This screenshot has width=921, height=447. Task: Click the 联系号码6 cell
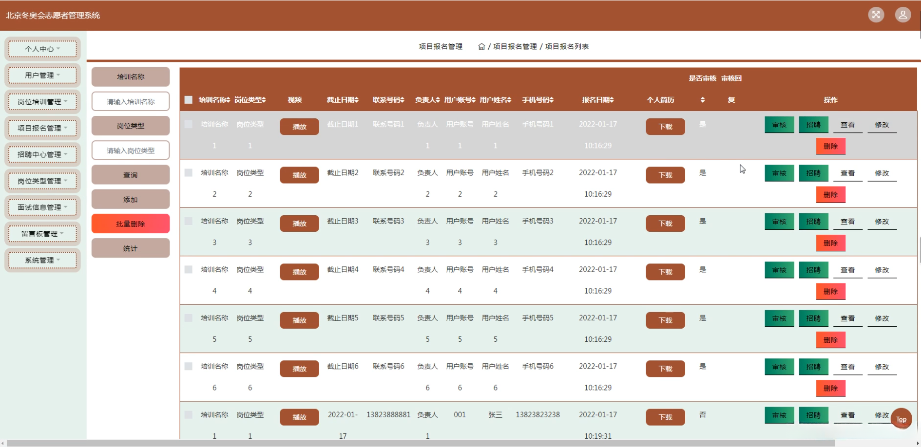388,366
